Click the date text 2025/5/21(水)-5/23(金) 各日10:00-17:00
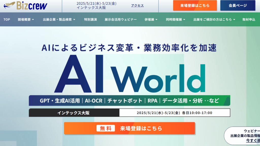Image resolution: width=260 pixels, height=146 pixels. (174, 113)
